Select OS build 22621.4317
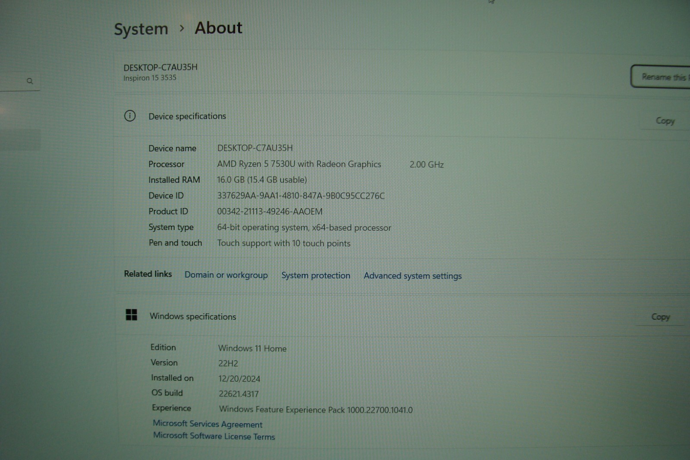Image resolution: width=690 pixels, height=460 pixels. 238,394
